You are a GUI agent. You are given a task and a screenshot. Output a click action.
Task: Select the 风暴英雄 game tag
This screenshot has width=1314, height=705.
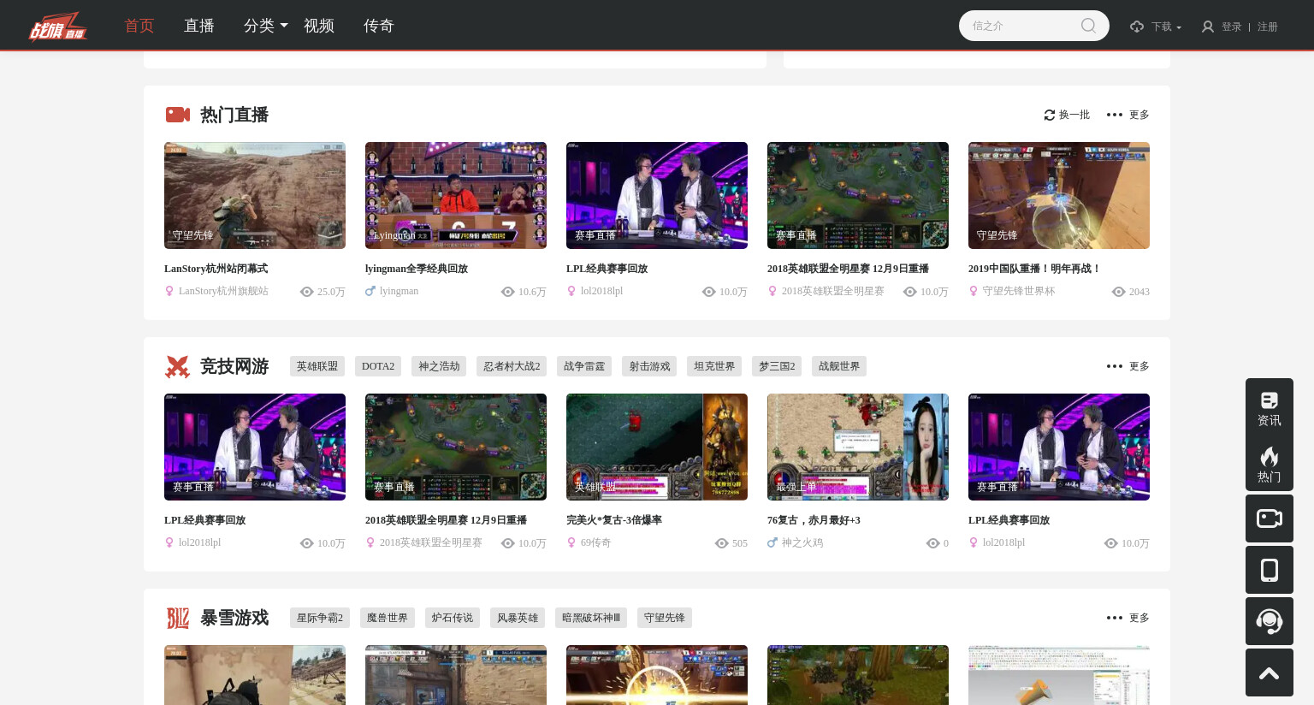518,618
